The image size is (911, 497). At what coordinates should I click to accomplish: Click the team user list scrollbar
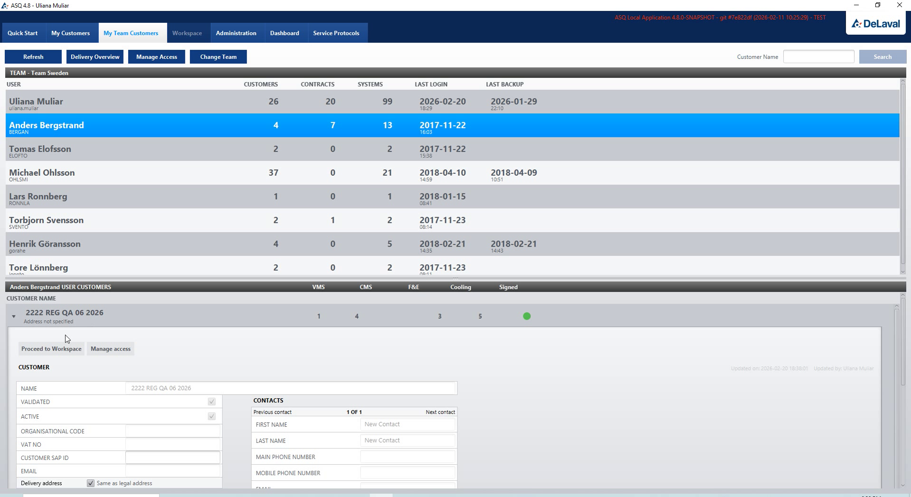click(x=903, y=171)
